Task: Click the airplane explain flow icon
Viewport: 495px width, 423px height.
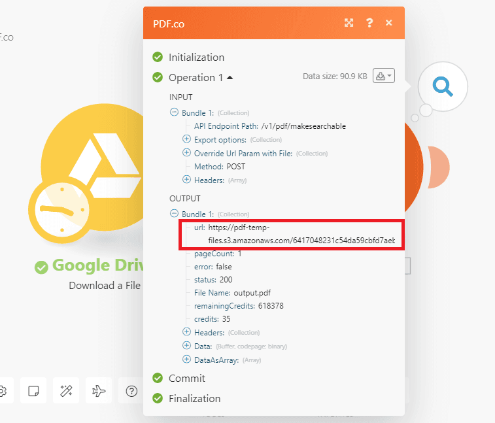Action: (99, 391)
